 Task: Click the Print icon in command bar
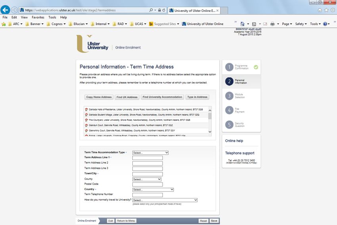tap(272, 24)
